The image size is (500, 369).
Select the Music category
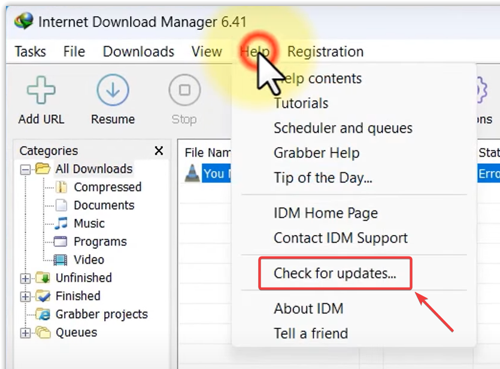click(89, 224)
